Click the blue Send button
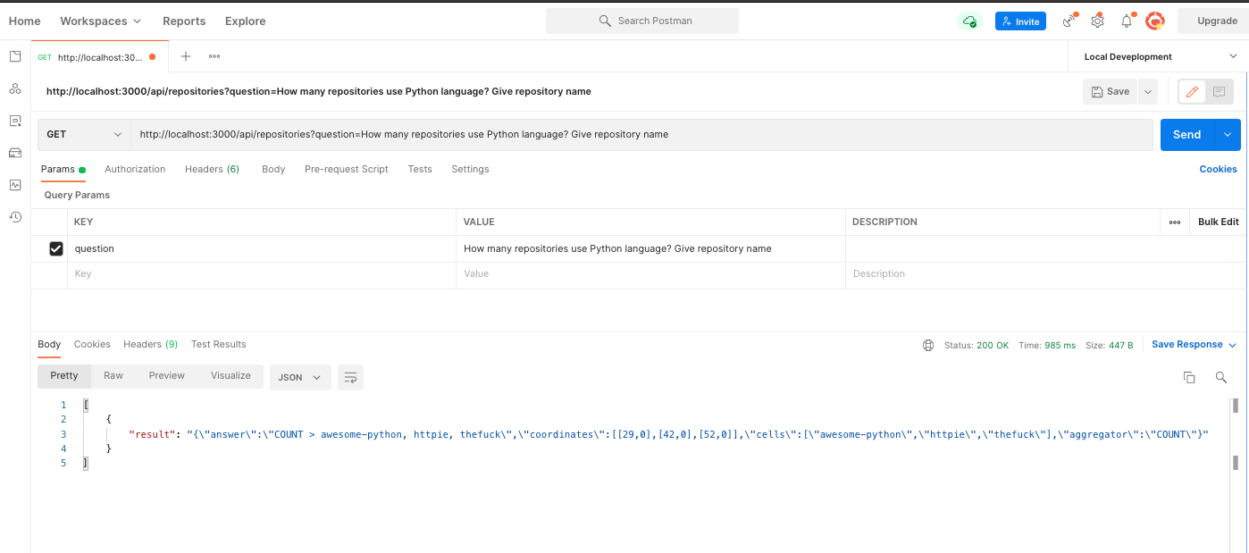 1187,134
